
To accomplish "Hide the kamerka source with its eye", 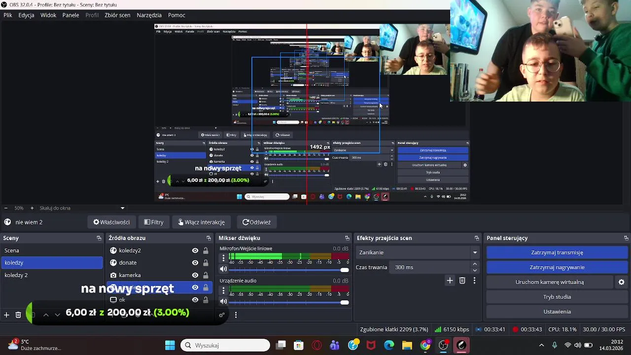I will pyautogui.click(x=195, y=275).
